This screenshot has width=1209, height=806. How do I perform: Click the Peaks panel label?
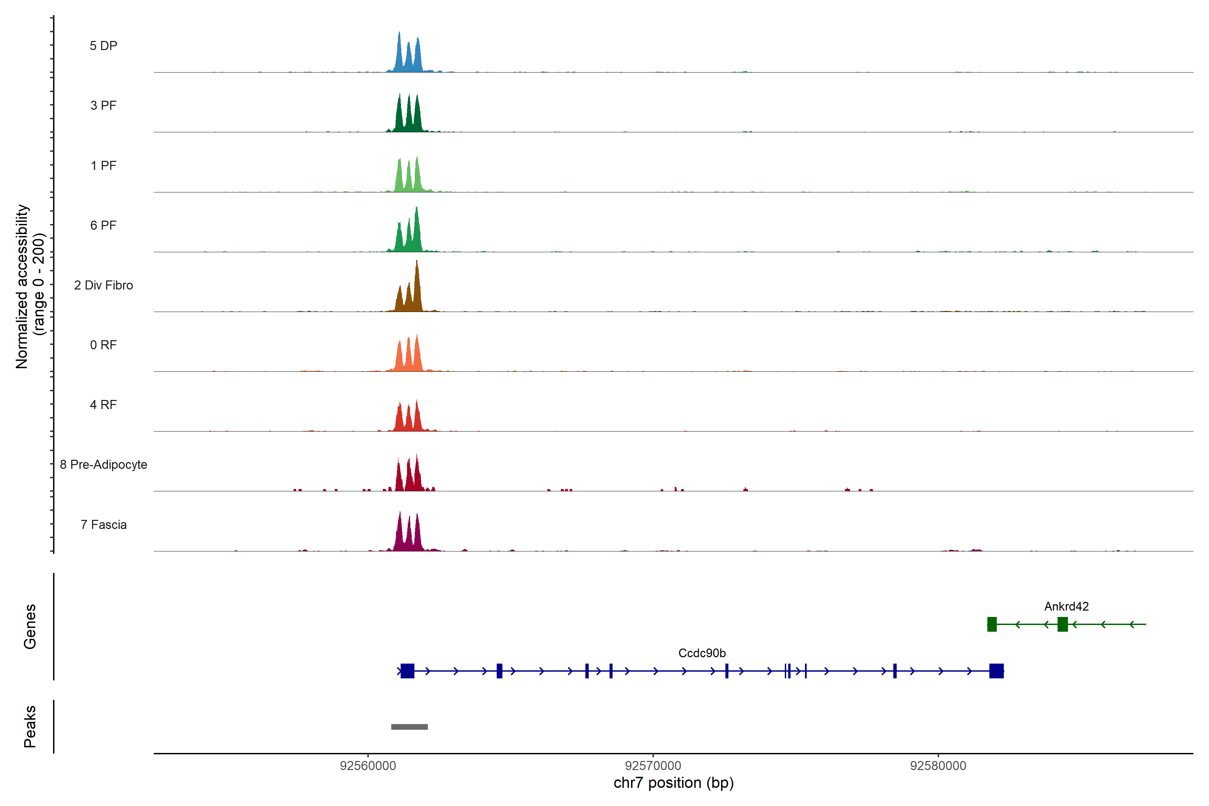[x=30, y=726]
